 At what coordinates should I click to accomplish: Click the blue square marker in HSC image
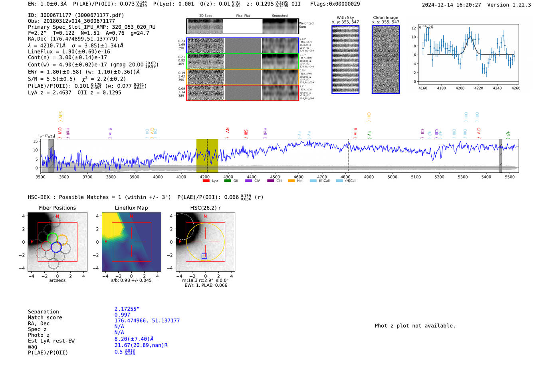[204, 256]
